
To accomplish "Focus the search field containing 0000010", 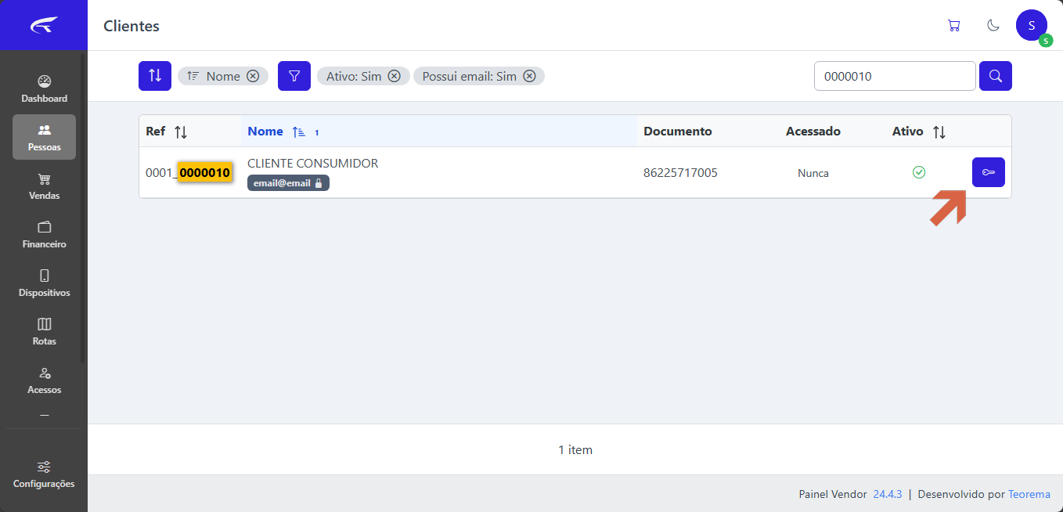I will pos(895,76).
